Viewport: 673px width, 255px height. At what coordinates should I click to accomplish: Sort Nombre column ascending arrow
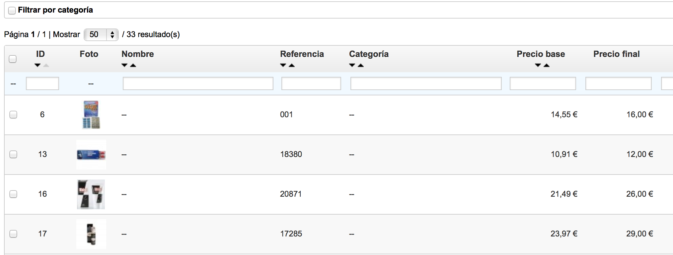click(x=133, y=65)
